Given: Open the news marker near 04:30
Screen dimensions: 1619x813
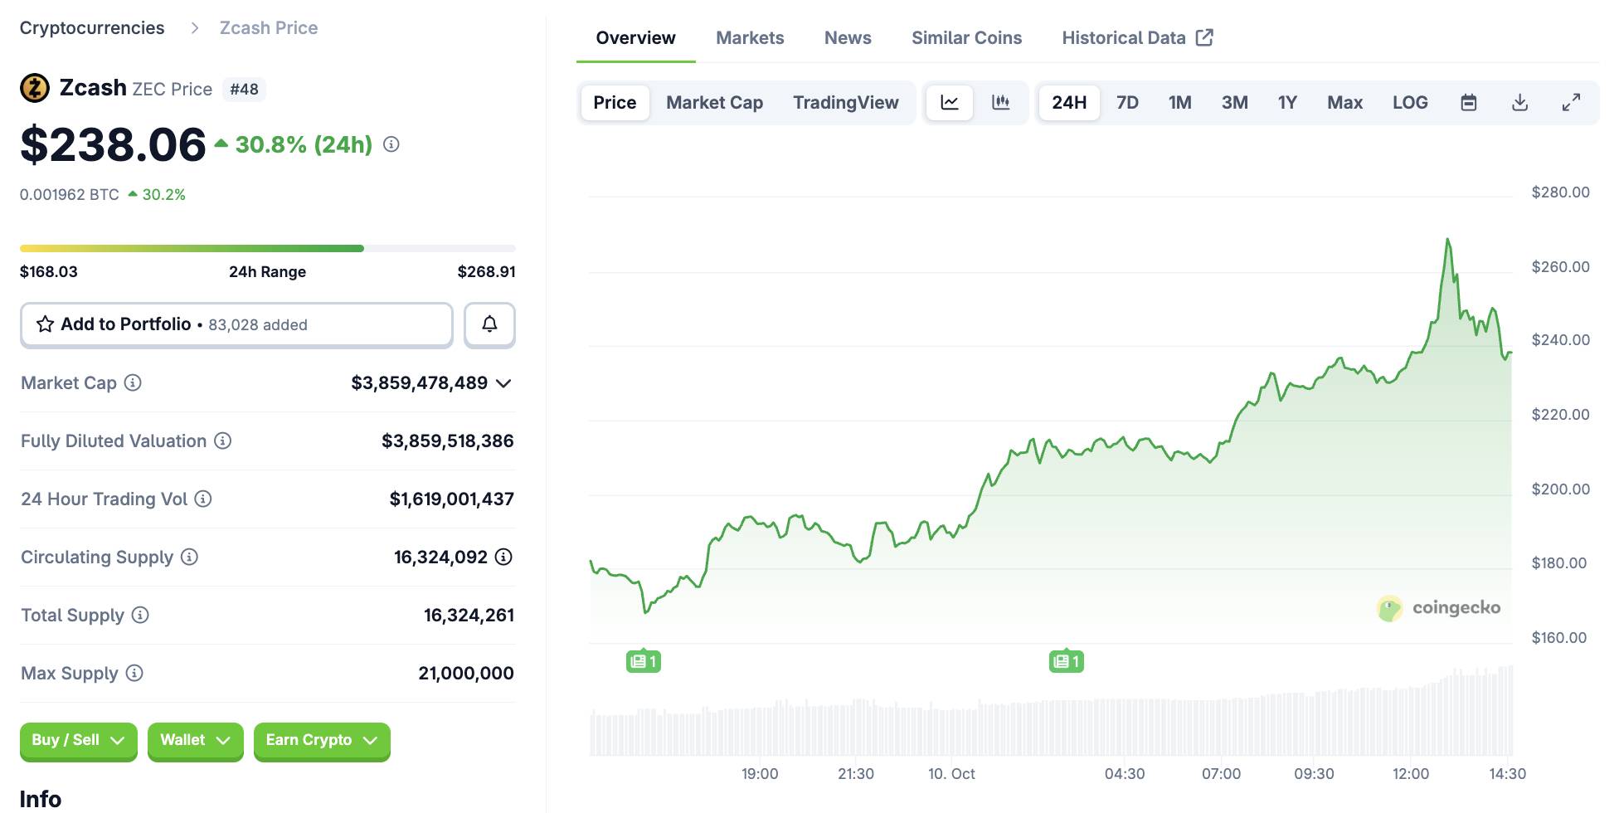Looking at the screenshot, I should pos(1066,661).
